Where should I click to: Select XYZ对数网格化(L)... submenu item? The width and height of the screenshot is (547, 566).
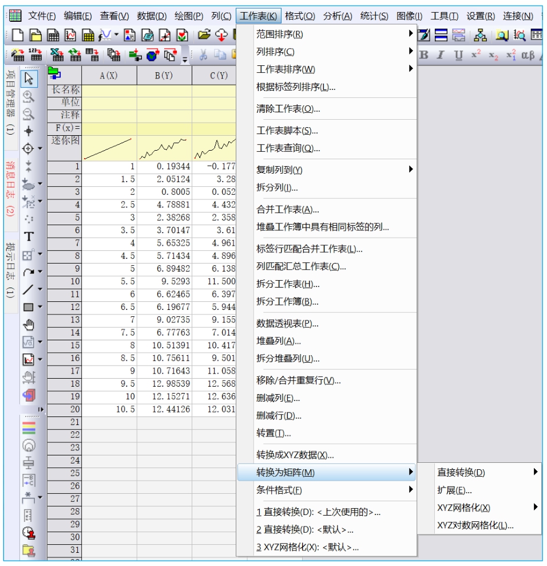(475, 525)
